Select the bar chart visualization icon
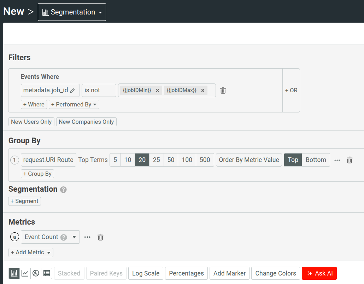This screenshot has width=364, height=284. (x=14, y=273)
